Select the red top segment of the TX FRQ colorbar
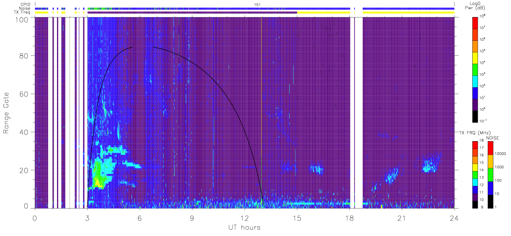Image resolution: width=511 pixels, height=236 pixels. [475, 145]
